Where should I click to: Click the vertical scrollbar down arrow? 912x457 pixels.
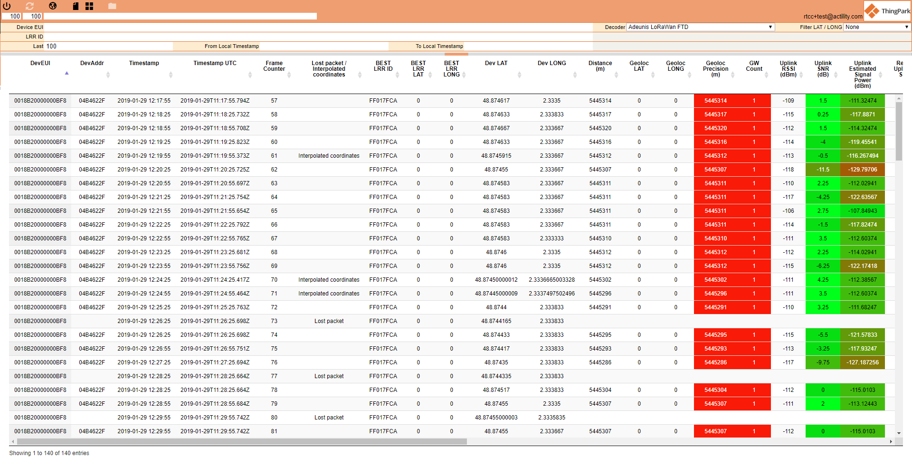pos(899,433)
